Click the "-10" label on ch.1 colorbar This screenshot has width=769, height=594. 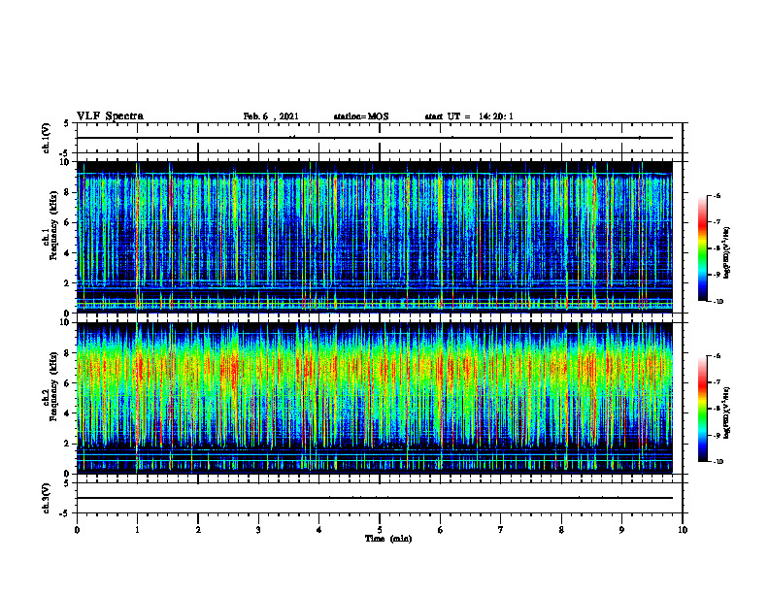click(719, 302)
